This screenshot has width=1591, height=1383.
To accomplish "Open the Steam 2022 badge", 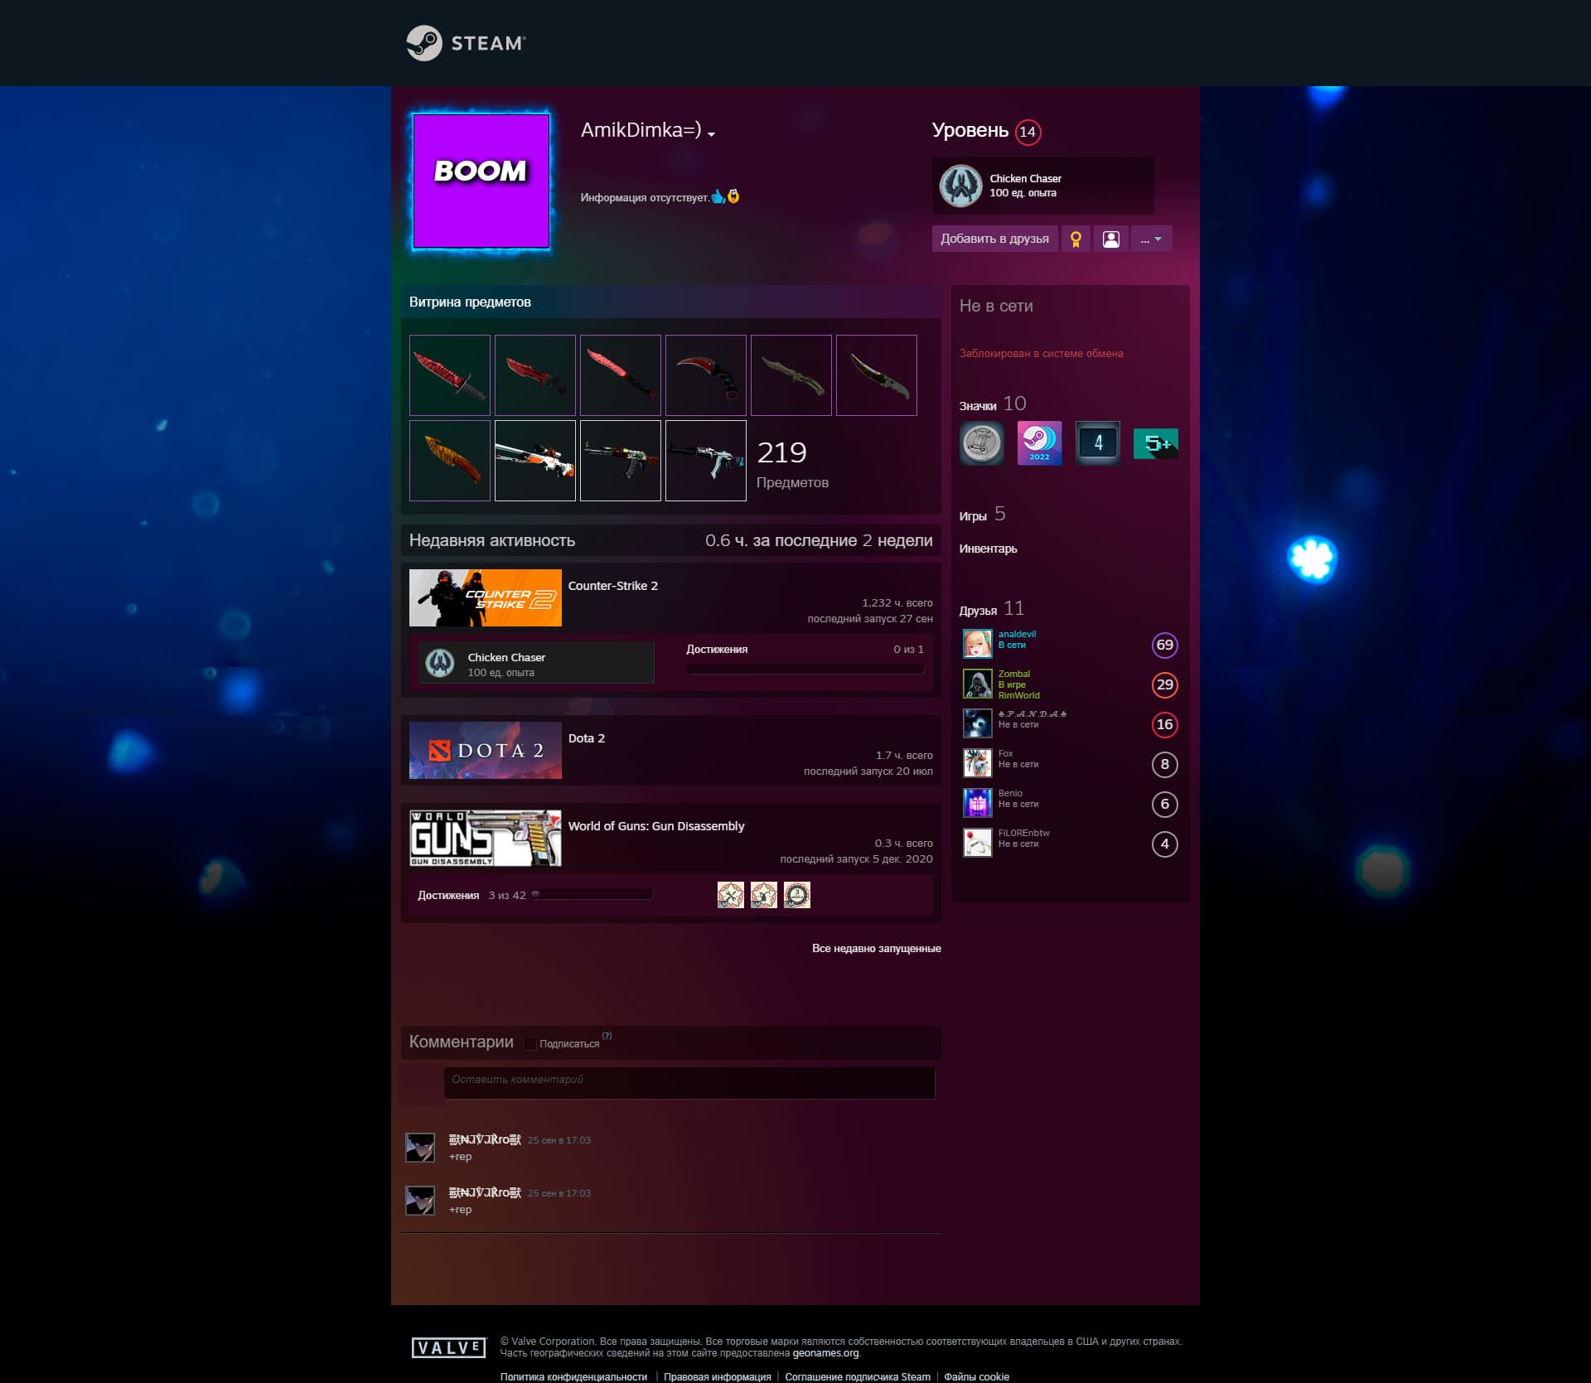I will click(1039, 443).
